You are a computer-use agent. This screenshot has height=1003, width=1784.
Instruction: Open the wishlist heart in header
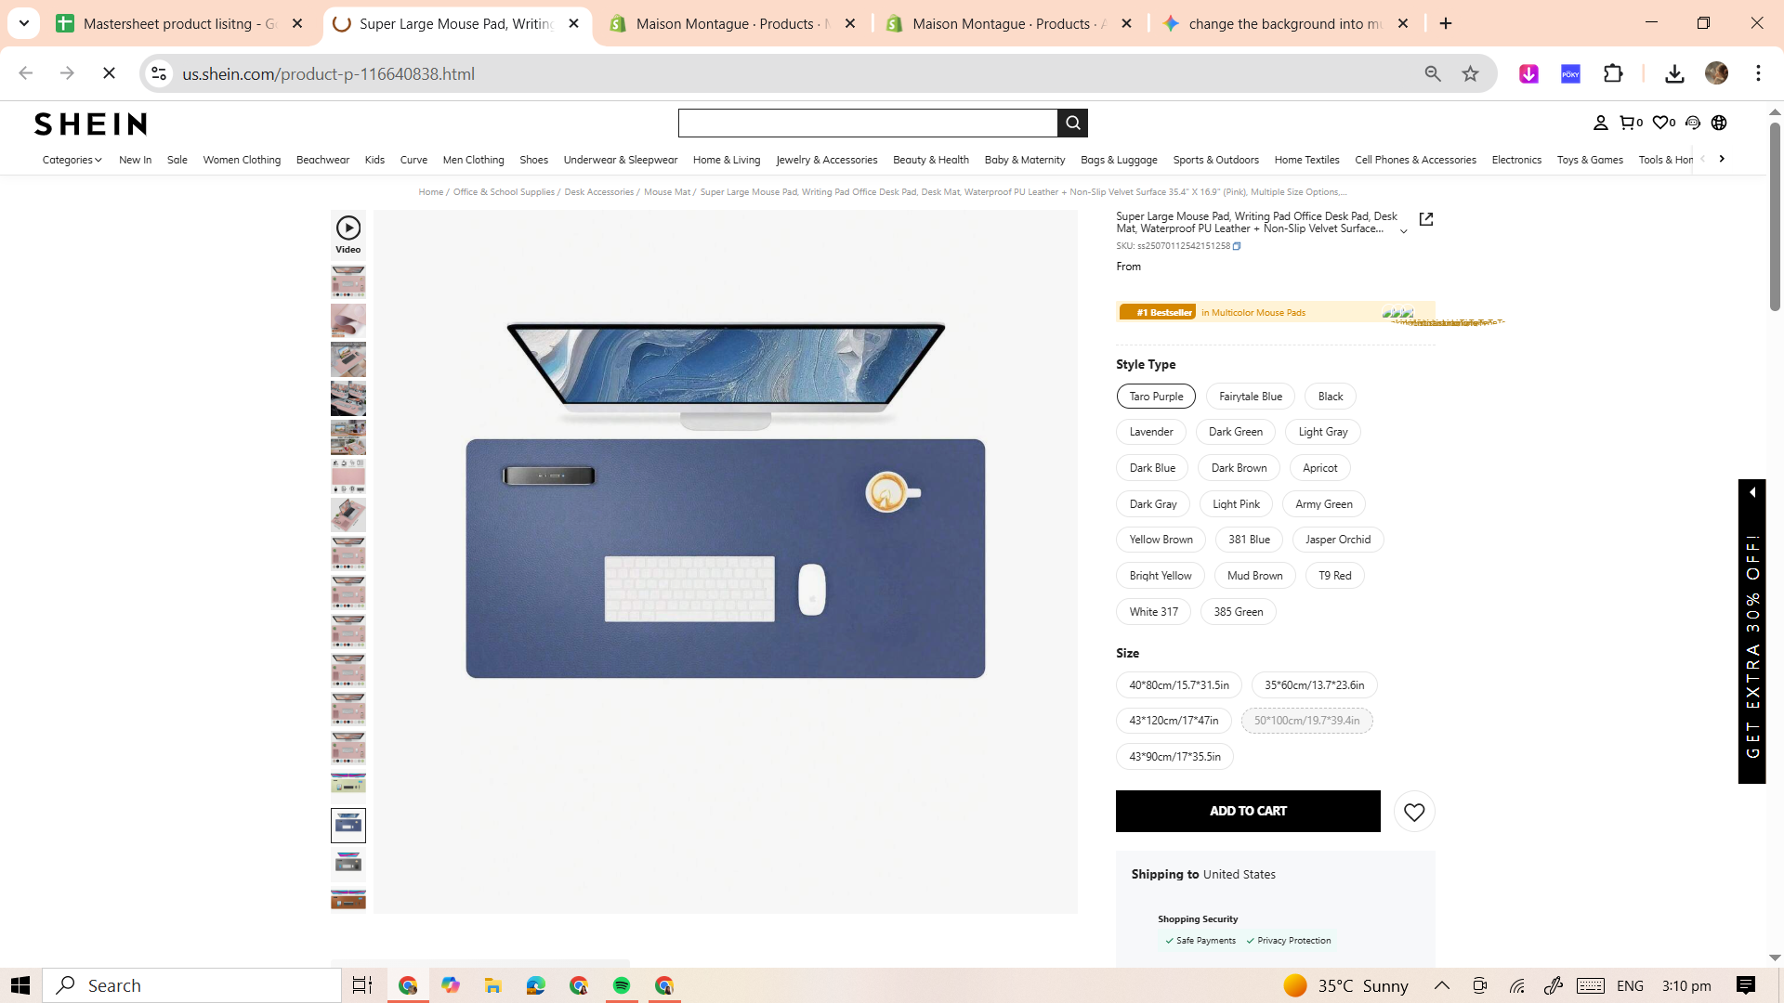[1663, 123]
